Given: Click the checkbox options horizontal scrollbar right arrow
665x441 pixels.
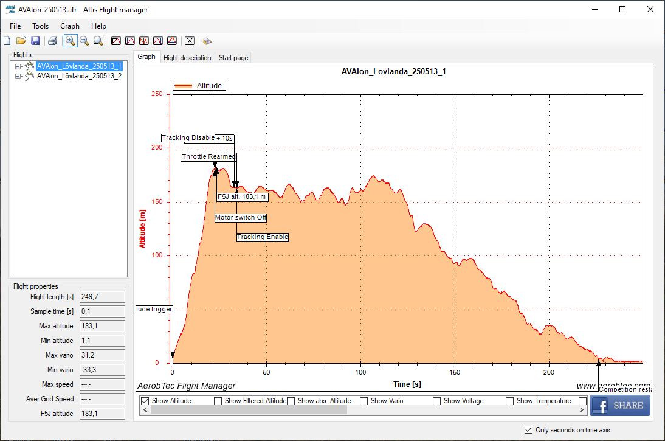Looking at the screenshot, I should 582,410.
